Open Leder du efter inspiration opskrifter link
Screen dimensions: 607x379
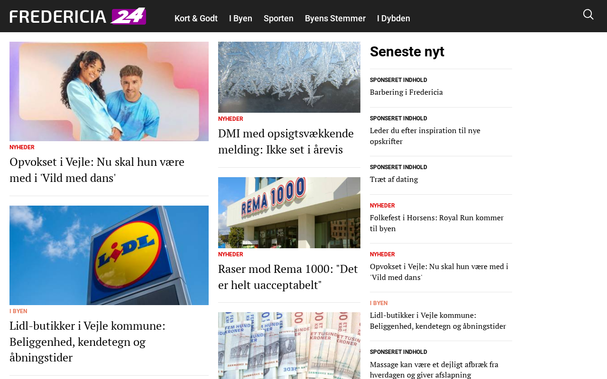tap(425, 136)
